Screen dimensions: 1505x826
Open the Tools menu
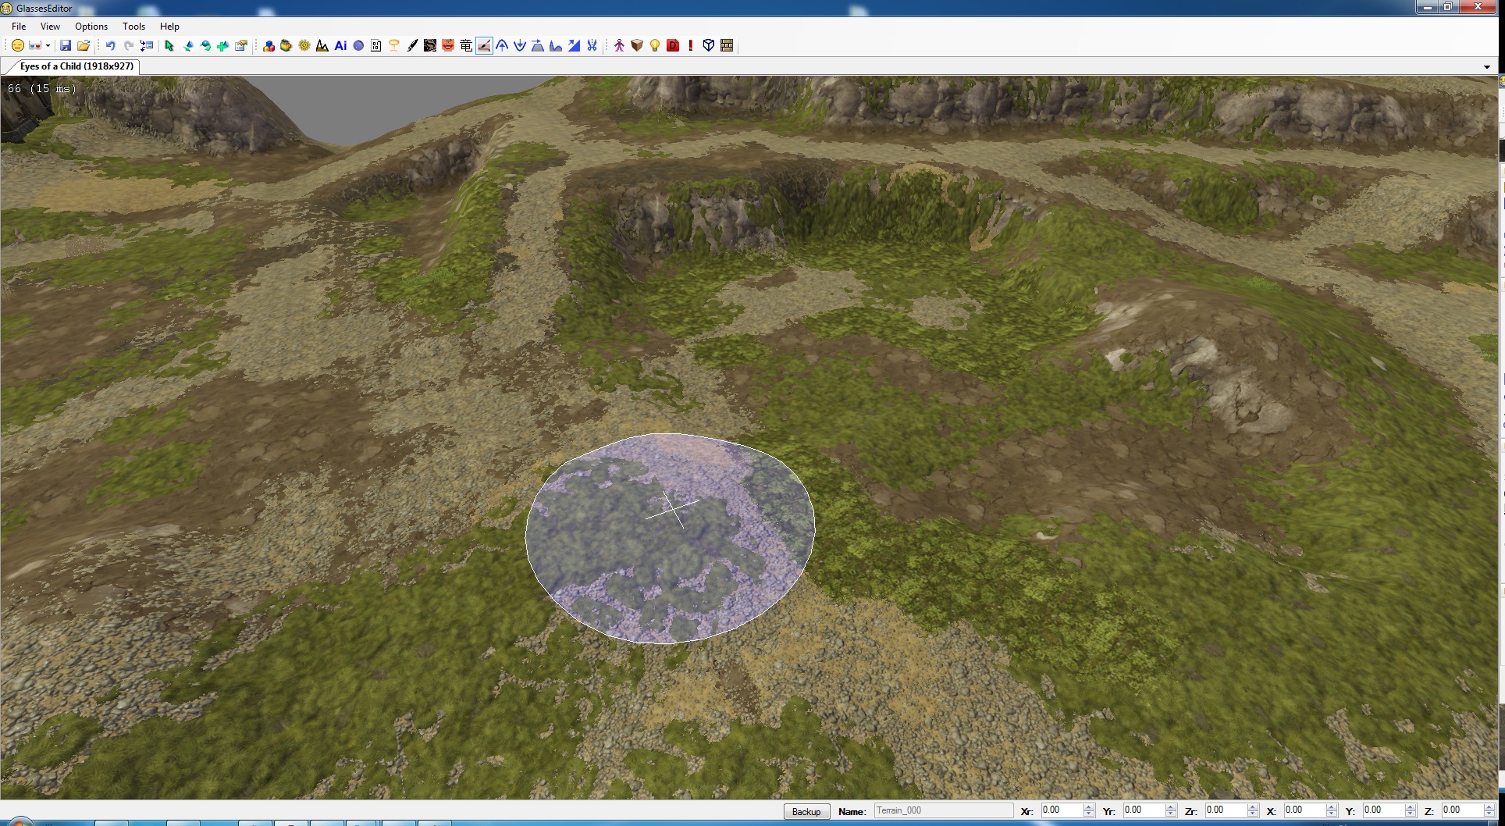[x=133, y=27]
